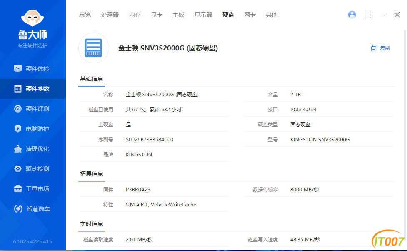Screen dimensions: 407x251
Task: Click the 基础信息 section header
Action: coord(92,79)
